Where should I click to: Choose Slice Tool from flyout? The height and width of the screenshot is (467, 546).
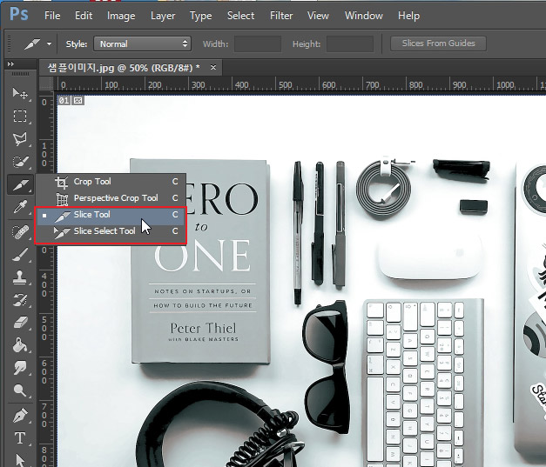pyautogui.click(x=111, y=215)
